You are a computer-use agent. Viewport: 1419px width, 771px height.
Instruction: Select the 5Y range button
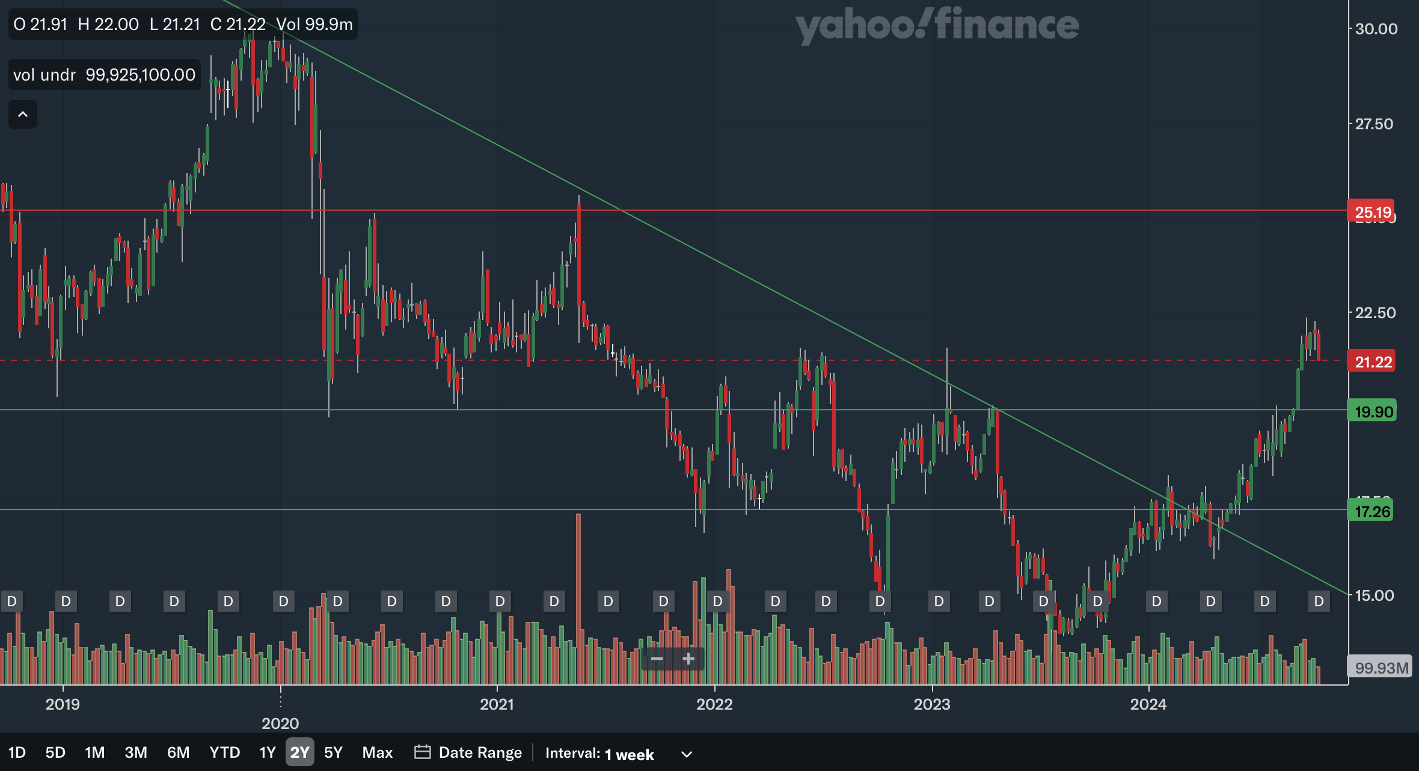[333, 752]
